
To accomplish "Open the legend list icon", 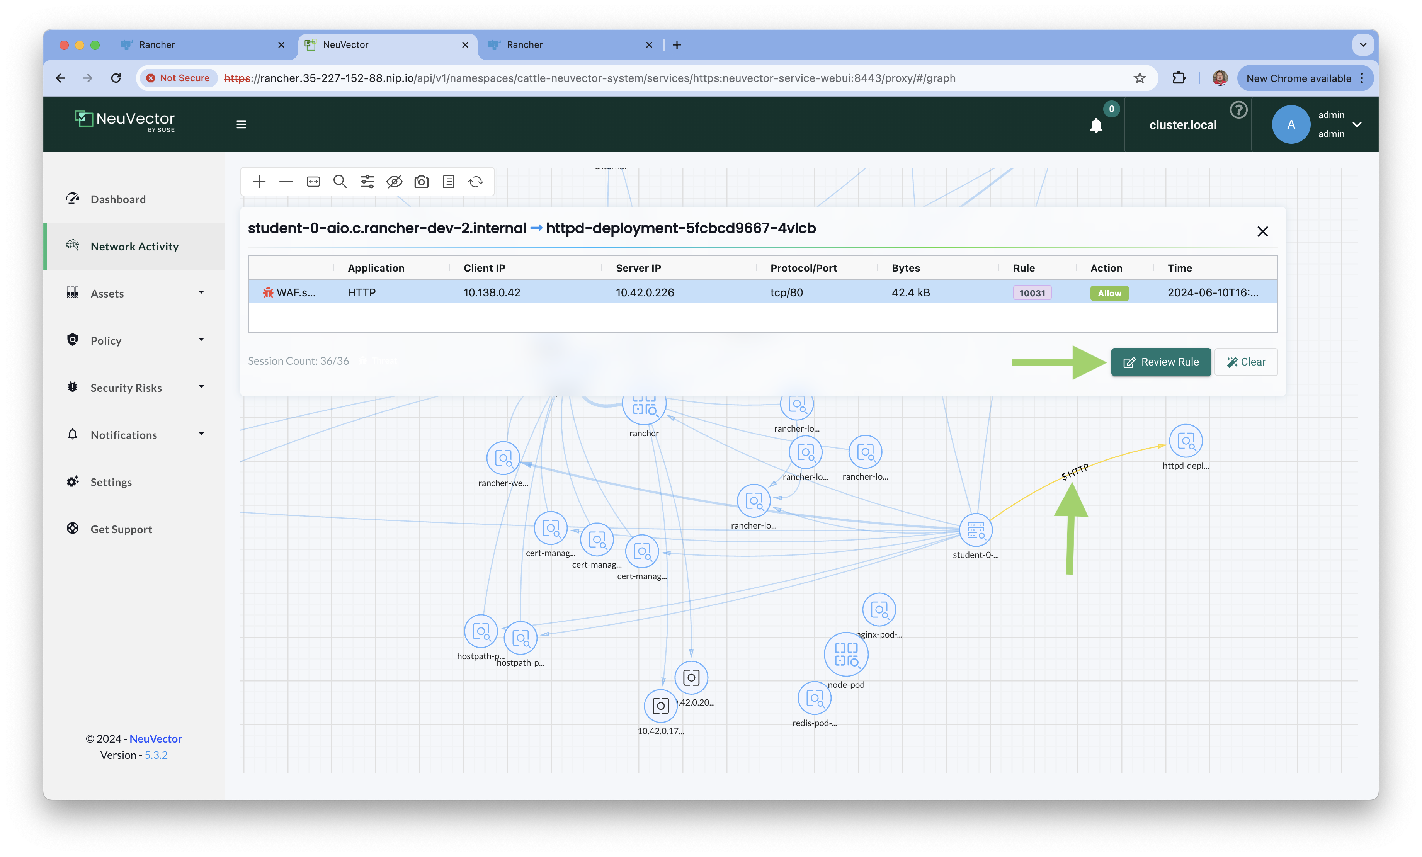I will (448, 182).
